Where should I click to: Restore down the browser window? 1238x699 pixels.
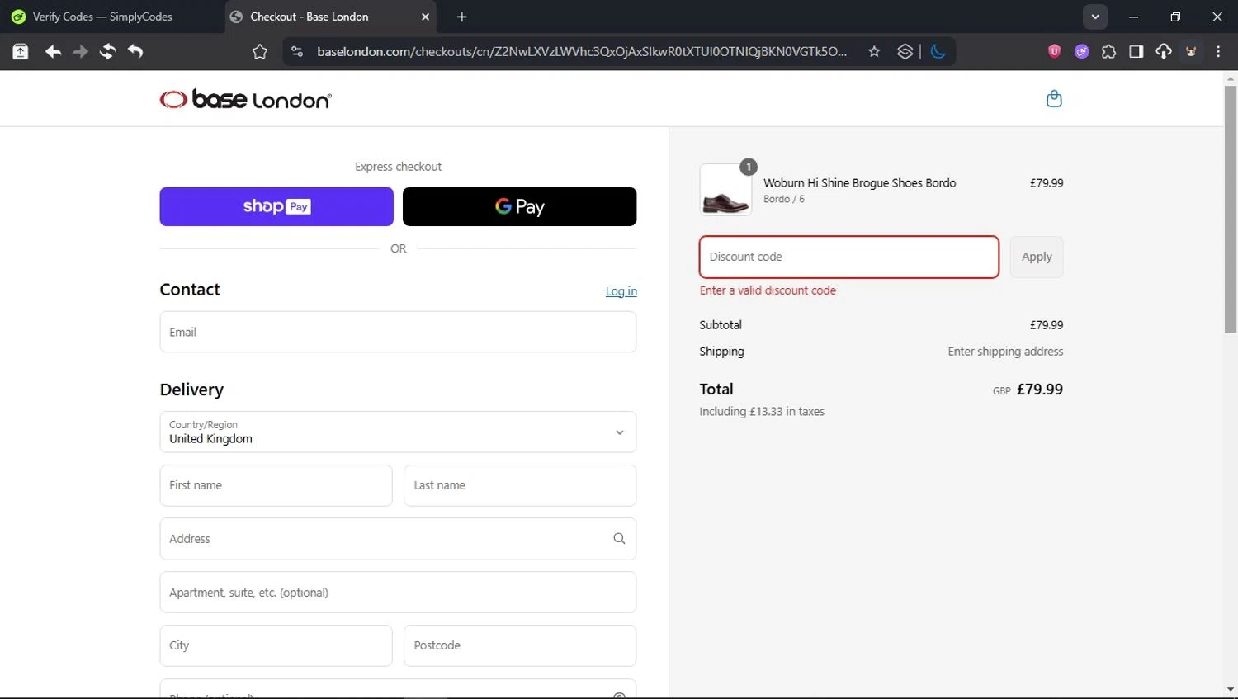[x=1175, y=17]
